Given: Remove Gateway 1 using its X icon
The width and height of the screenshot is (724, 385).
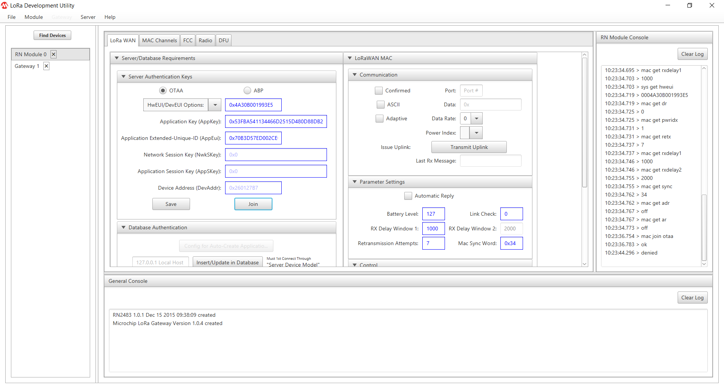Looking at the screenshot, I should tap(46, 66).
